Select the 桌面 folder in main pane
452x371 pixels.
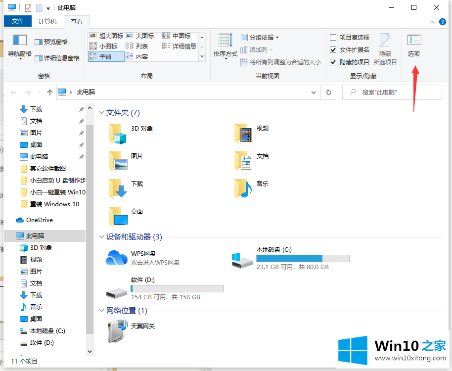coord(126,216)
